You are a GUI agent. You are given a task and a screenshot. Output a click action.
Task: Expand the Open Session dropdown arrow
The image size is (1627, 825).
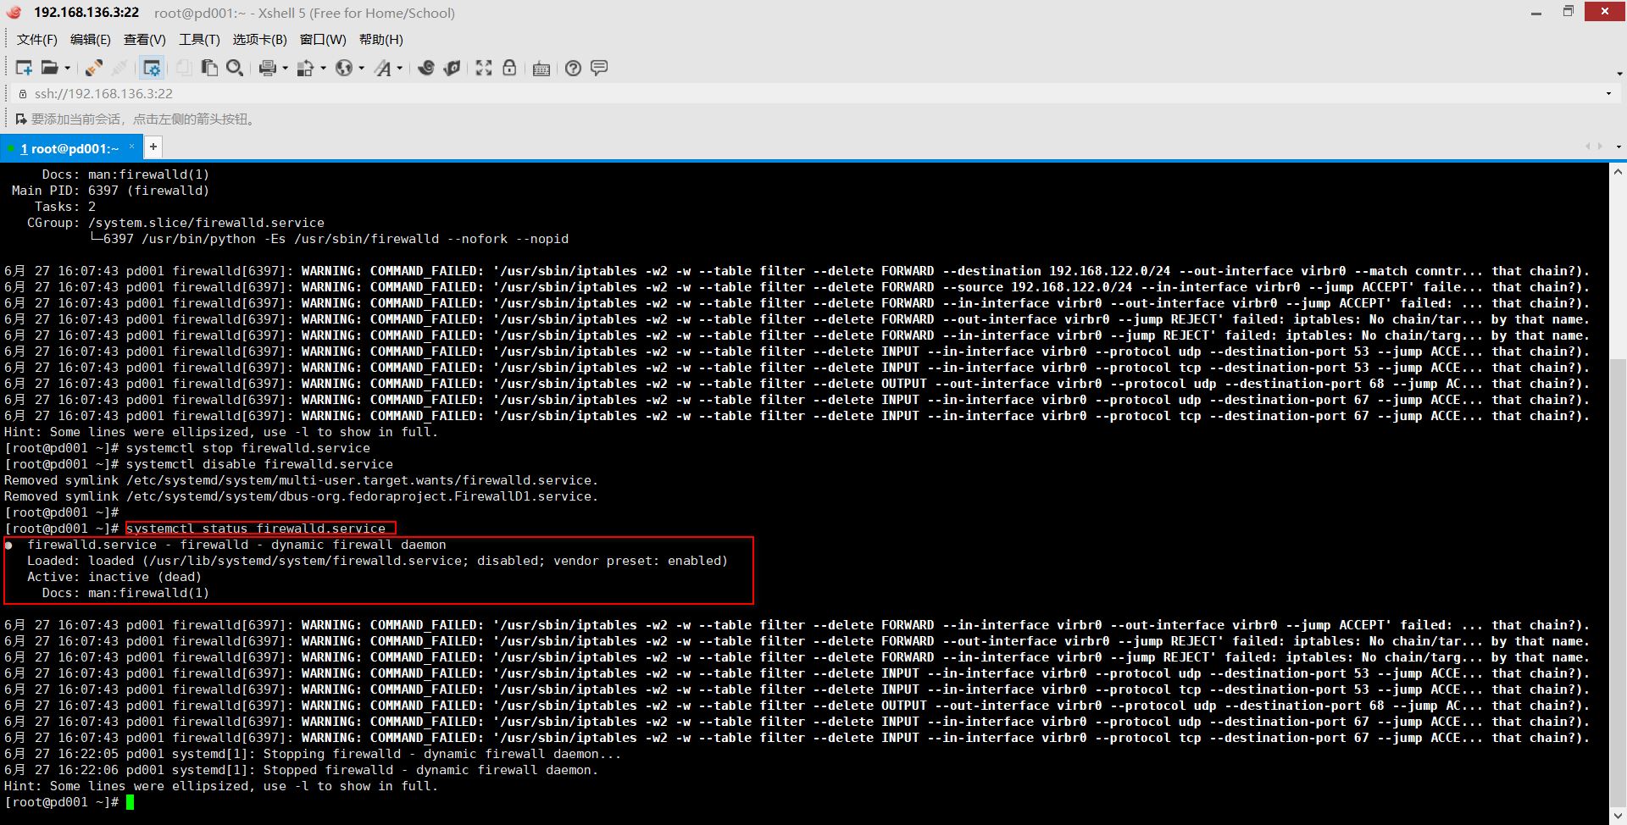68,68
